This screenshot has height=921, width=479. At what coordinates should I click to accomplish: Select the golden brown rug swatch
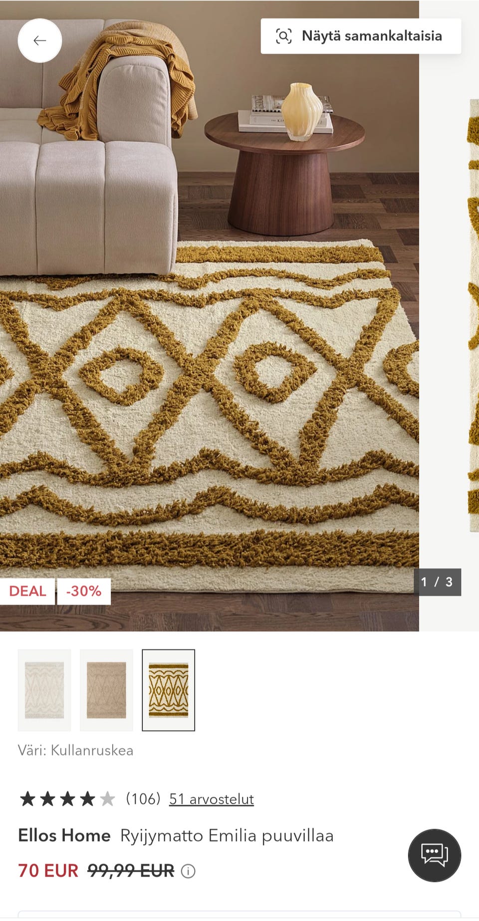point(169,690)
